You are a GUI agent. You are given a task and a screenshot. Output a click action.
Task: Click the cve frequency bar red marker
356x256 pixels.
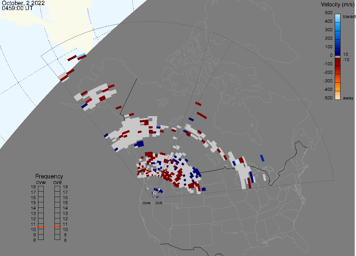(x=57, y=226)
